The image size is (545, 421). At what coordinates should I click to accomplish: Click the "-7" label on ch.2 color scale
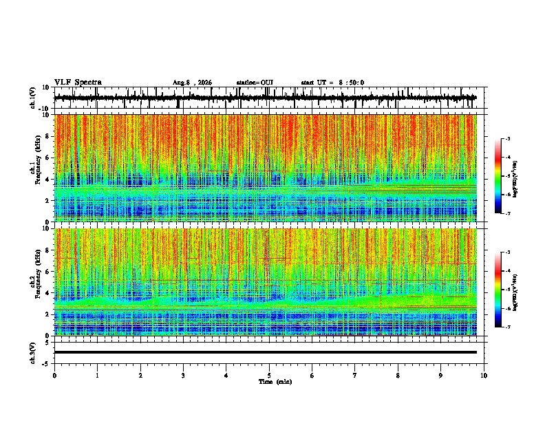click(508, 327)
